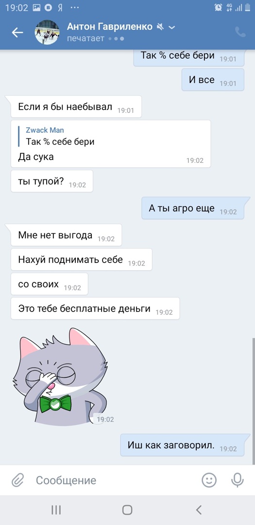Focus the Сообщение message input field
The height and width of the screenshot is (525, 255).
coord(114,480)
